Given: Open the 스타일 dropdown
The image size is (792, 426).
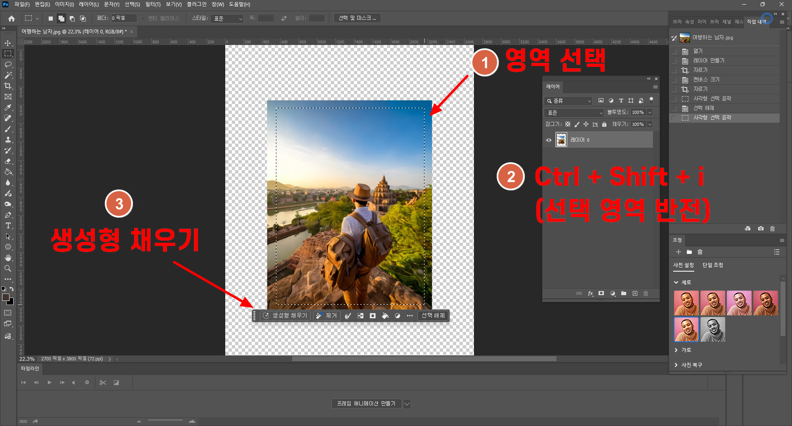Looking at the screenshot, I should click(x=227, y=19).
